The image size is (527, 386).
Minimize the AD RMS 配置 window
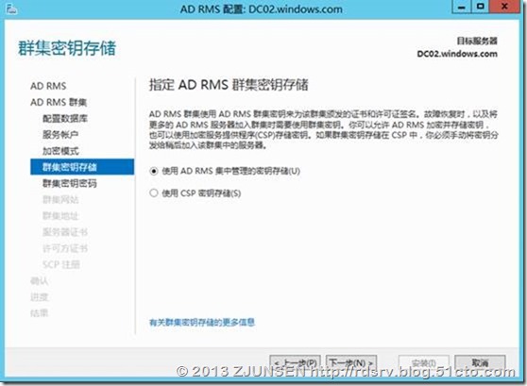point(462,7)
